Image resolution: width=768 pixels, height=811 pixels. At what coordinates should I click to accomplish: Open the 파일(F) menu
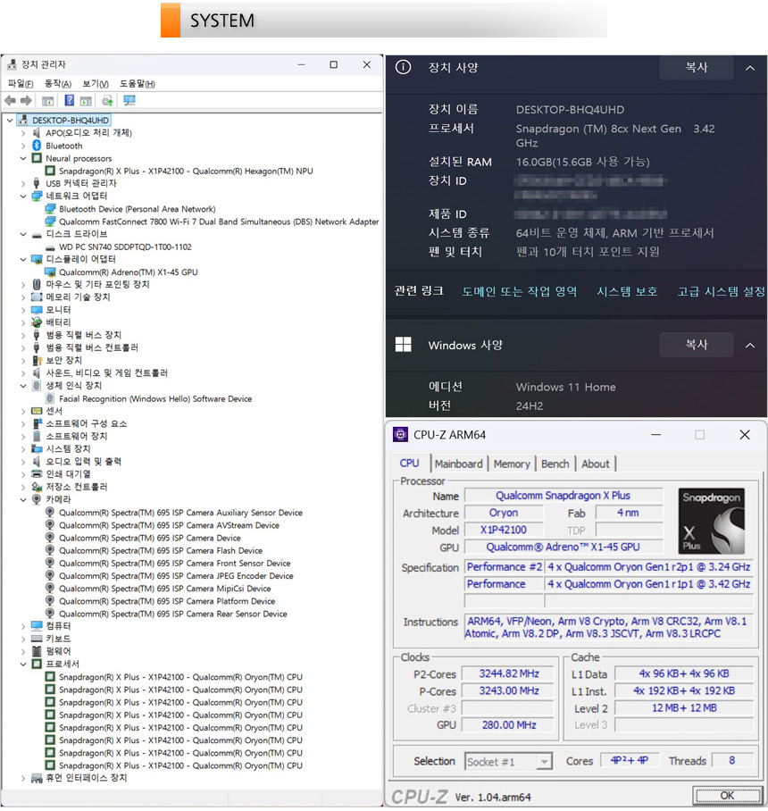[x=21, y=84]
